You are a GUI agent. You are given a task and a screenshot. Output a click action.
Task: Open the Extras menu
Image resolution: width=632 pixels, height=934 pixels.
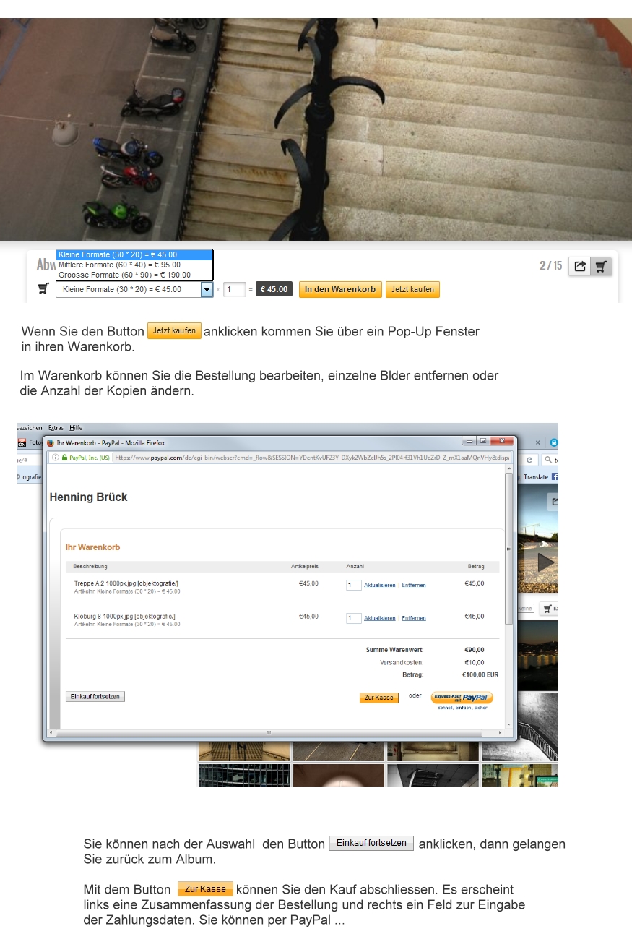pyautogui.click(x=56, y=428)
